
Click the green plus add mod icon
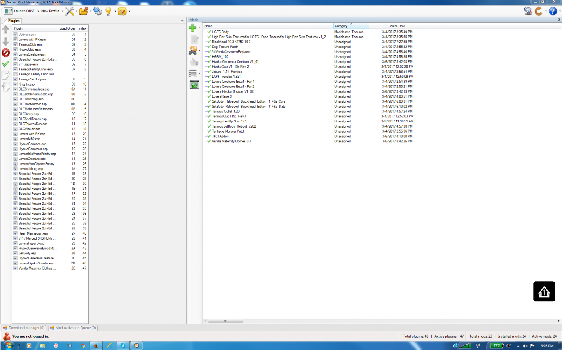coord(193,28)
